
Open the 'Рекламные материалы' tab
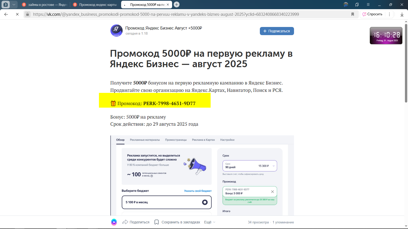point(145,140)
